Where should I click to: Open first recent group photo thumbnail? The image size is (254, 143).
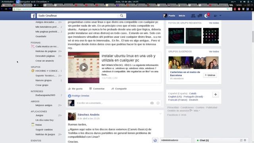(x=176, y=36)
